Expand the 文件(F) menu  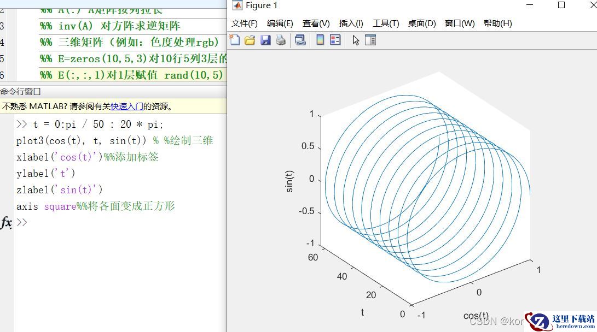(244, 23)
